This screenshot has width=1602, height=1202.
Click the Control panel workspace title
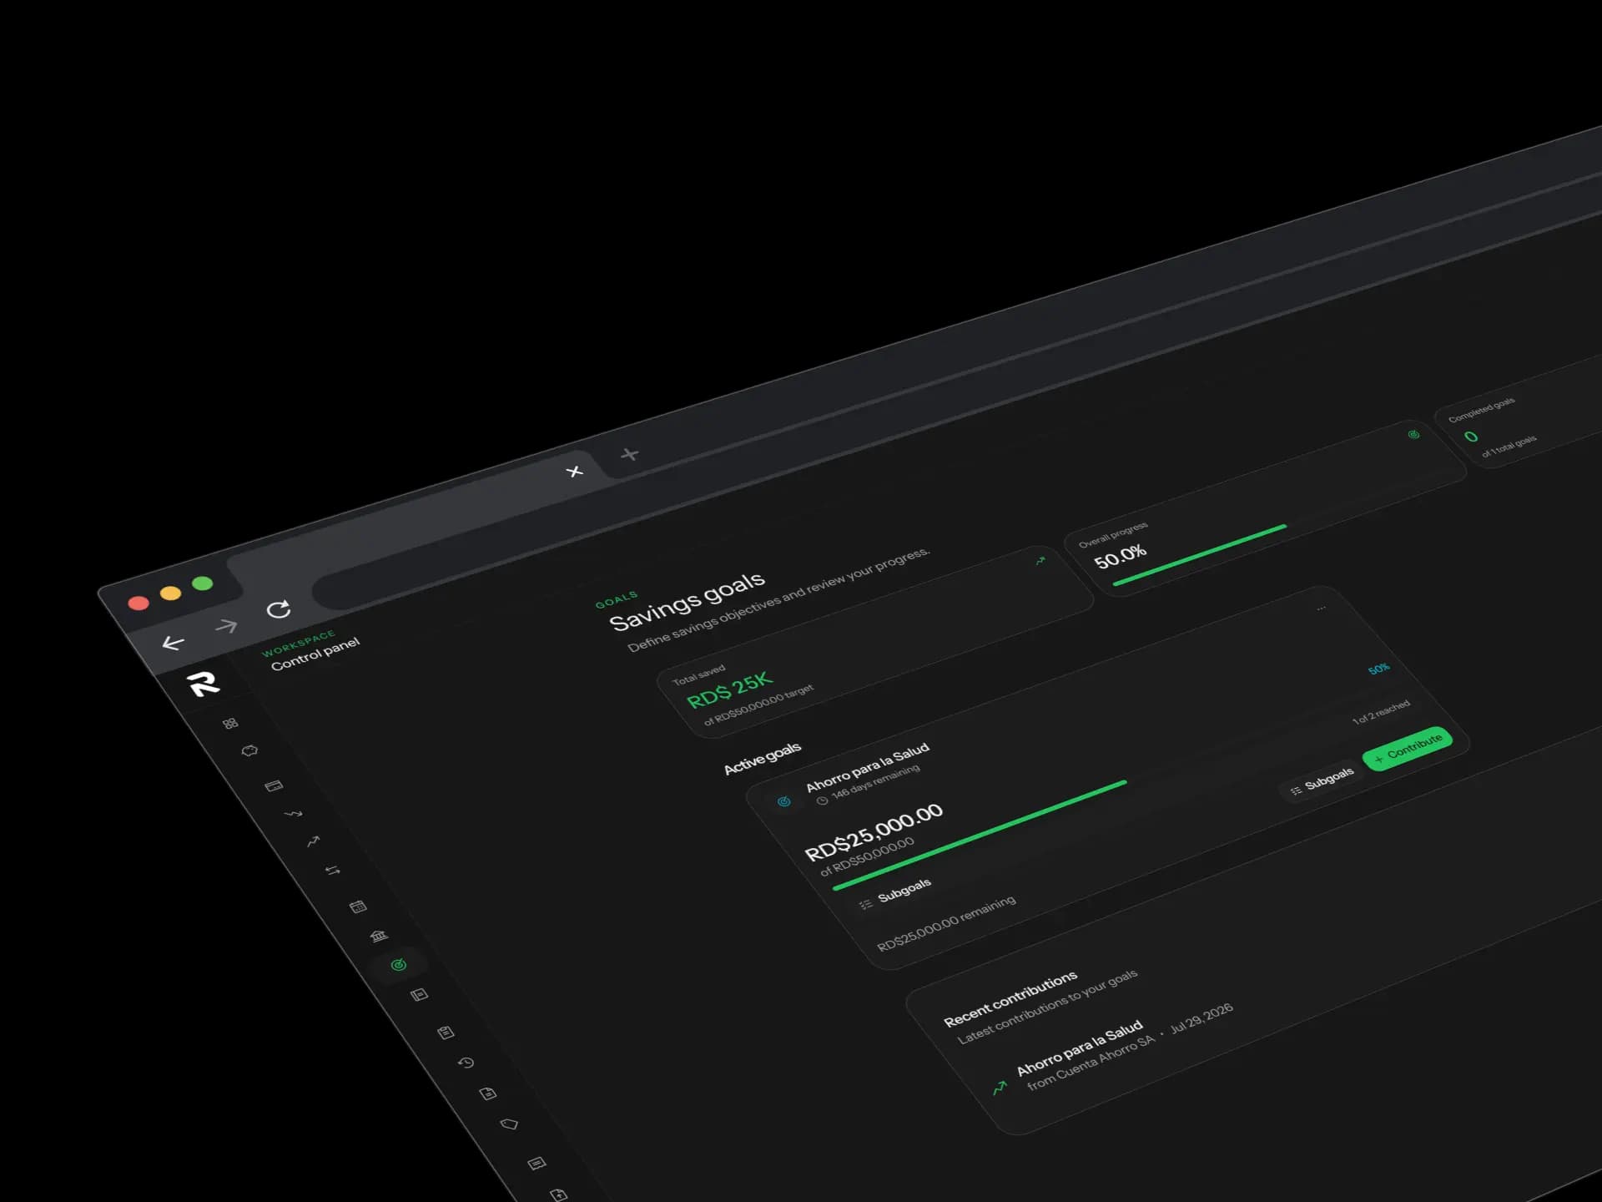click(x=315, y=654)
